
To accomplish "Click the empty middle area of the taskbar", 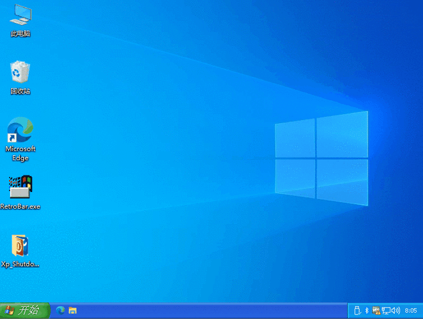I will [x=210, y=311].
